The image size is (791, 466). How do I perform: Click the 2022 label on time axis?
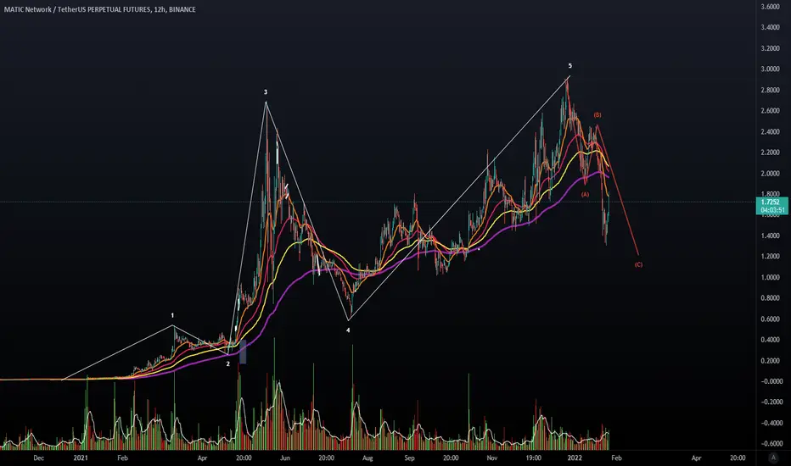(575, 458)
